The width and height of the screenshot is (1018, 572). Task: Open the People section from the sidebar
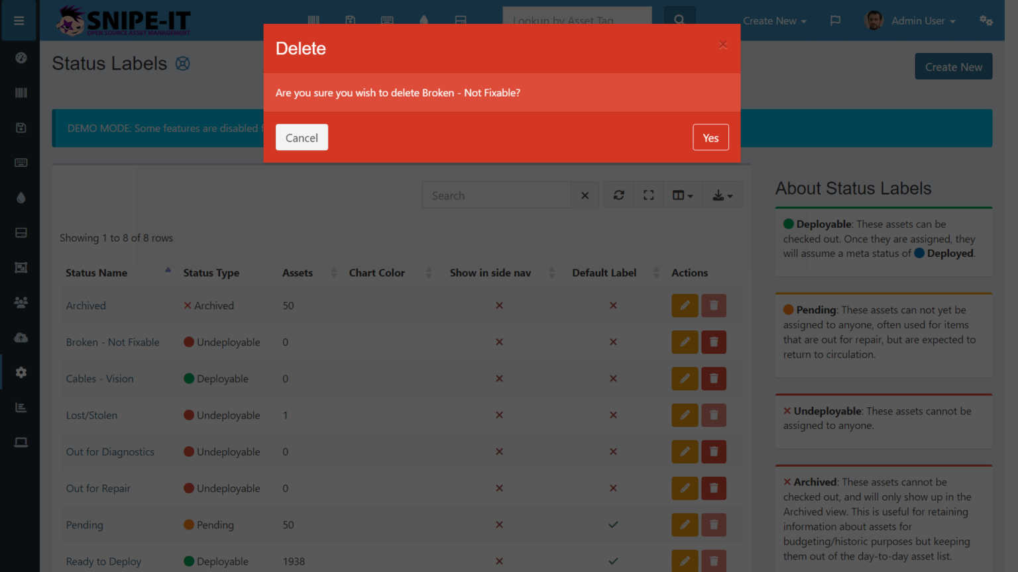click(x=20, y=302)
